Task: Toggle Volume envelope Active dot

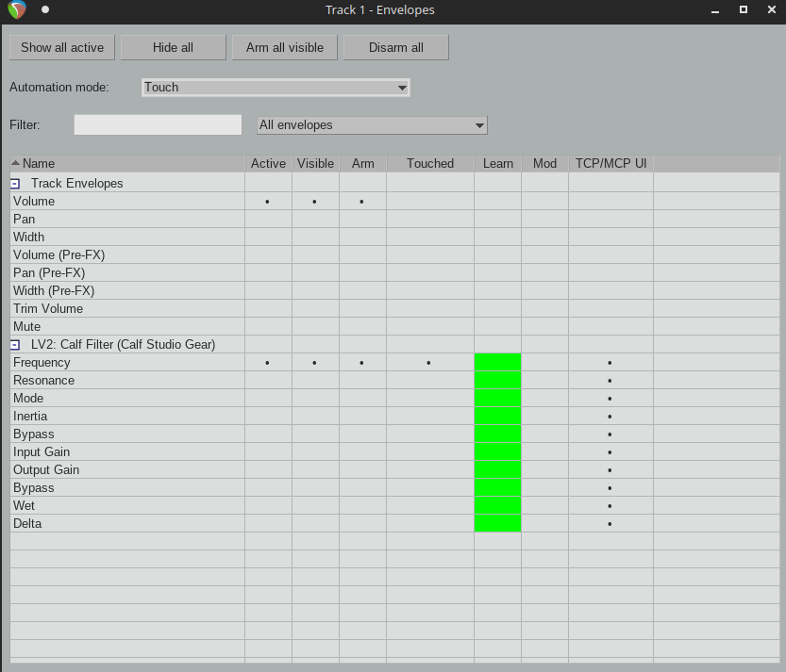Action: tap(268, 202)
